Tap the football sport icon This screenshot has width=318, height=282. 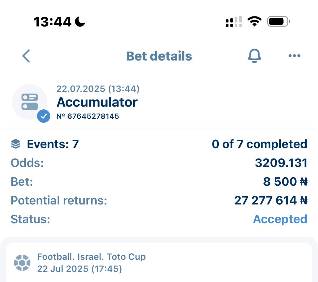(22, 263)
